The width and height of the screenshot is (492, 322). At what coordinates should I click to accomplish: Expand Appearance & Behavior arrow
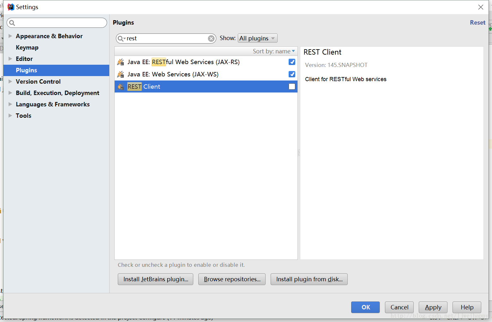pyautogui.click(x=10, y=36)
